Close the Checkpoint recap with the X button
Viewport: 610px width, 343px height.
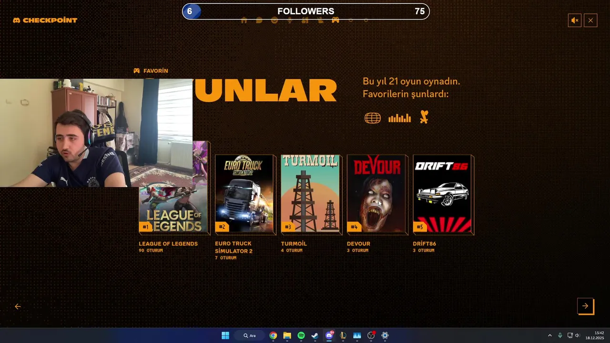(x=590, y=20)
